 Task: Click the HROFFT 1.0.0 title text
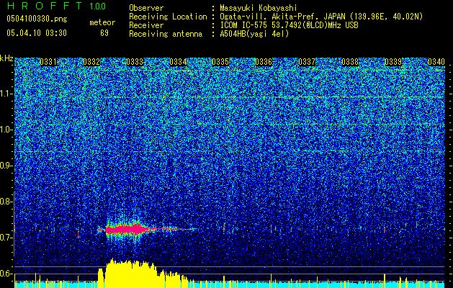(x=57, y=6)
